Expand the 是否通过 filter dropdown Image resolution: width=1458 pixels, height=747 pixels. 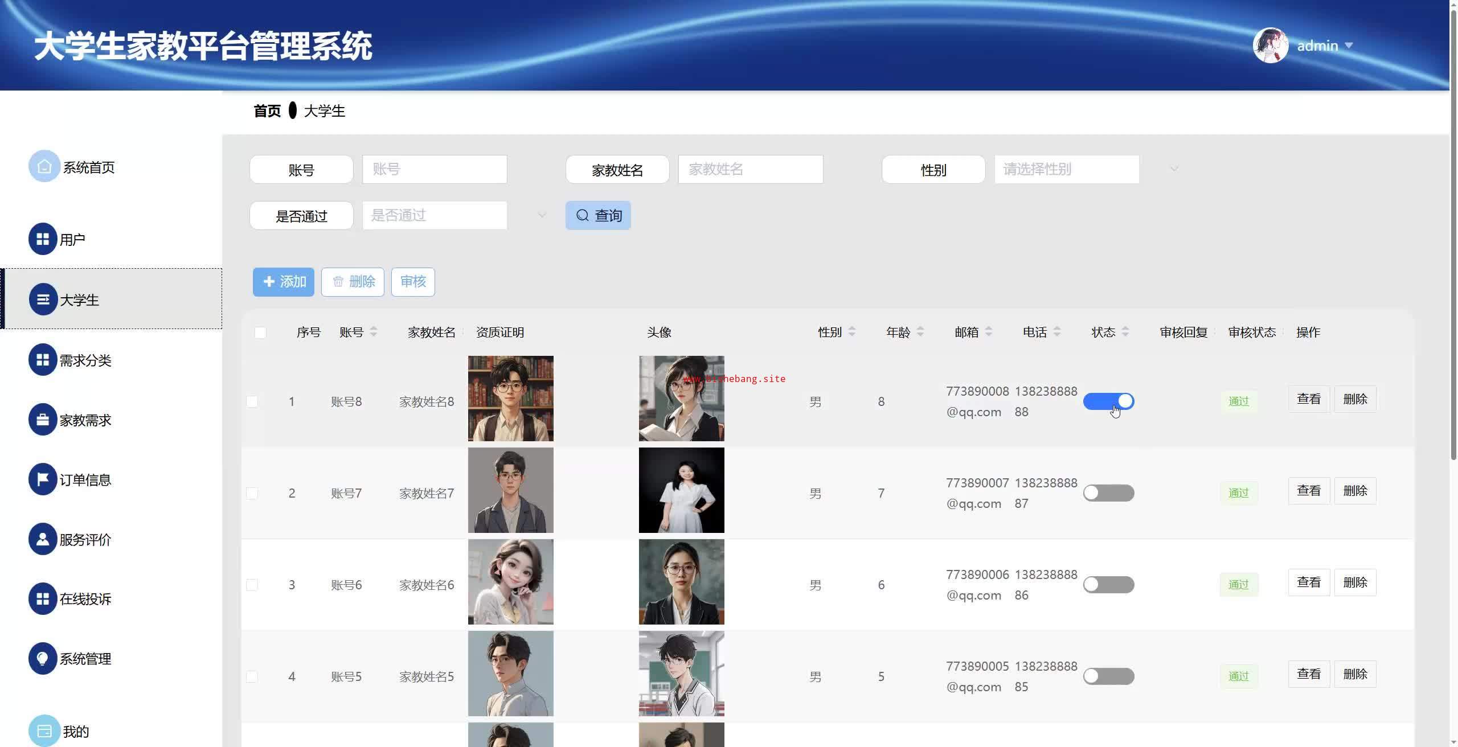tap(435, 215)
